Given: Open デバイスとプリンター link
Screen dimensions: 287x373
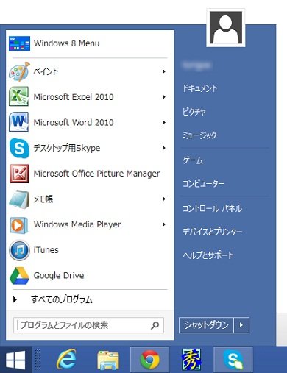Looking at the screenshot, I should tap(213, 232).
